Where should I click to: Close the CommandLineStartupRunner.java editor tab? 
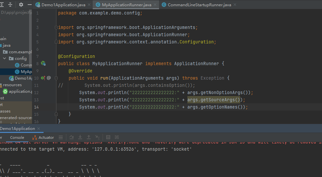point(235,5)
